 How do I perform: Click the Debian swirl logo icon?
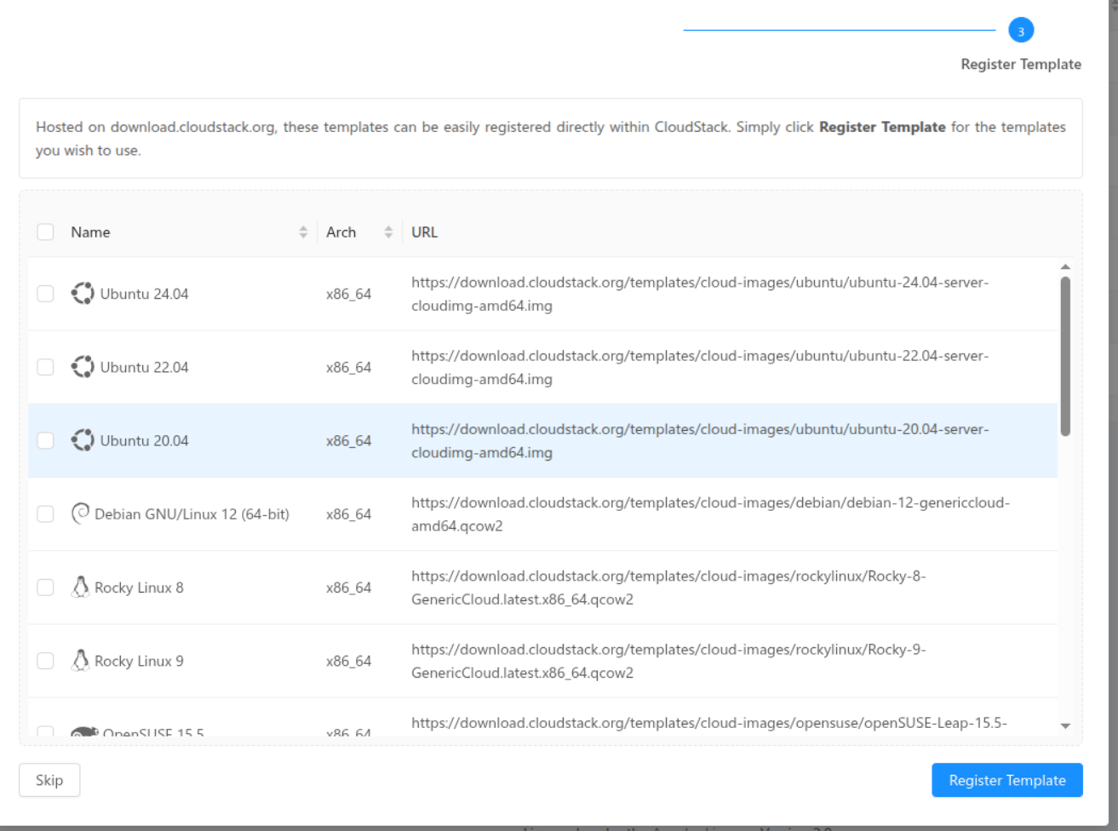79,513
